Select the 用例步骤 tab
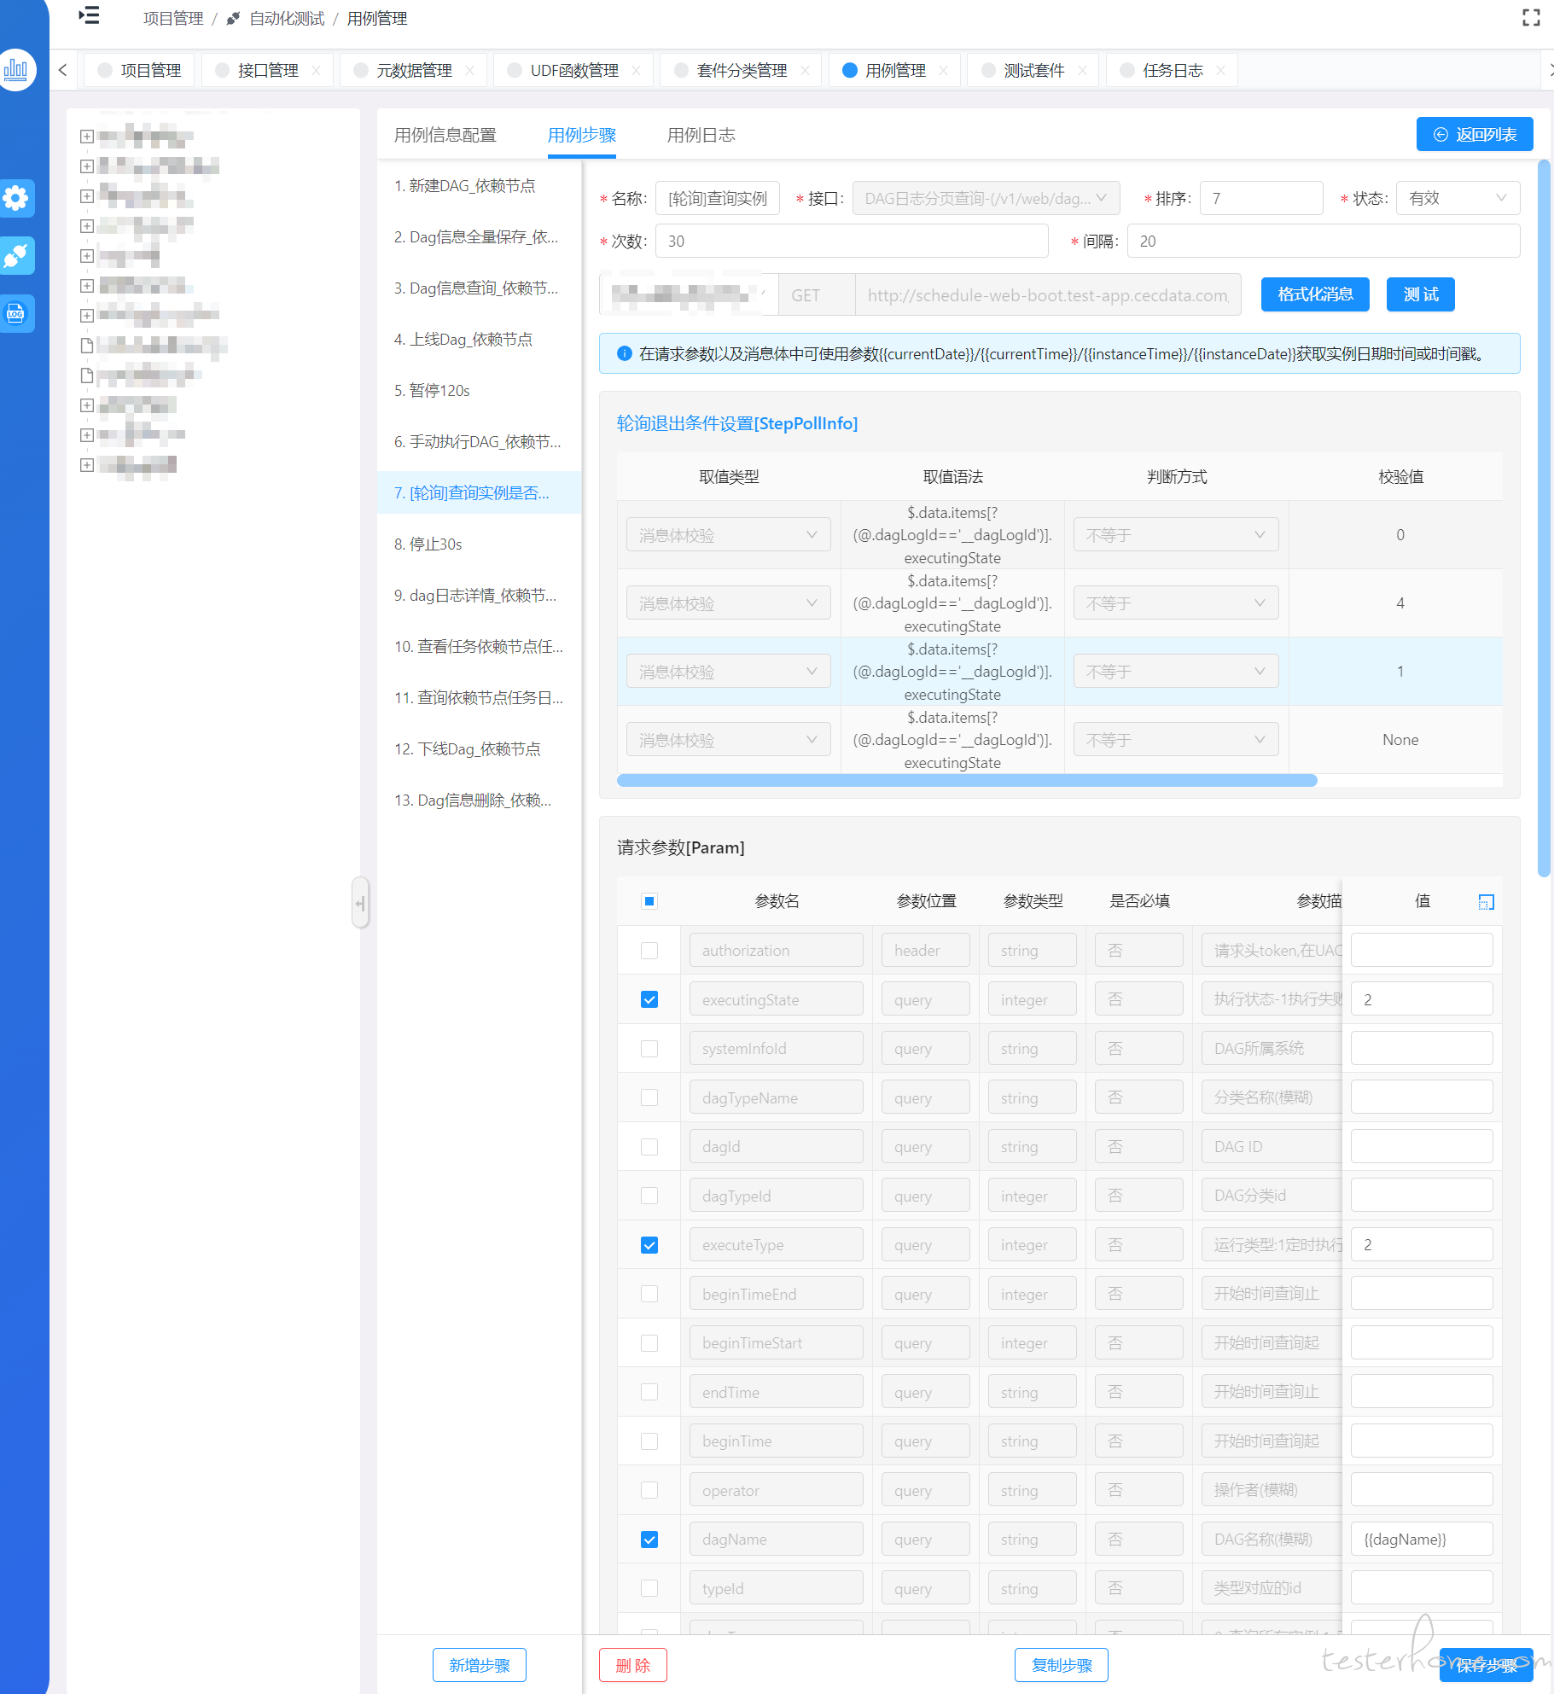The image size is (1554, 1694). pyautogui.click(x=581, y=135)
